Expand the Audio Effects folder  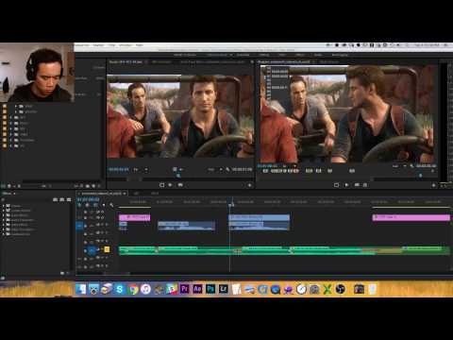[x=4, y=215]
